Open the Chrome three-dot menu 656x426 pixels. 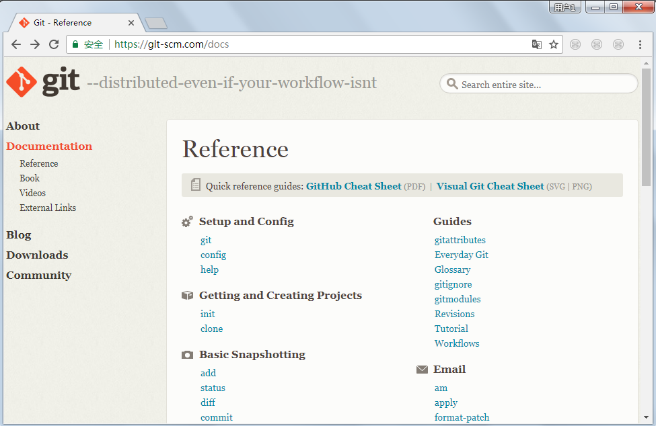pos(640,44)
